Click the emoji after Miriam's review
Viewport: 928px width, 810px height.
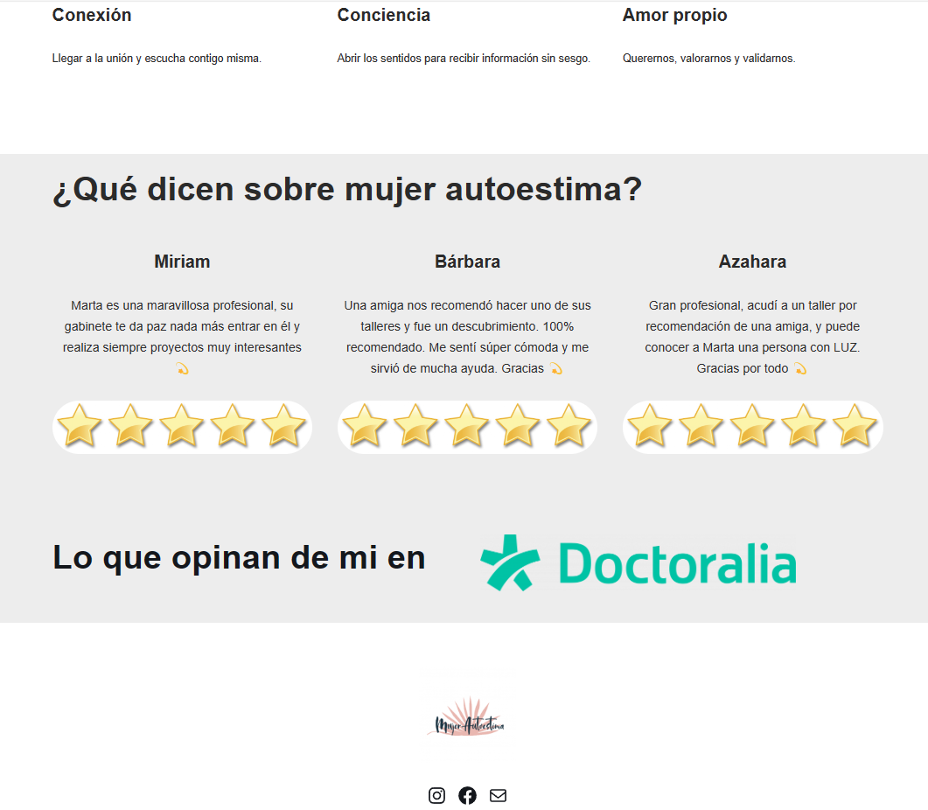tap(182, 369)
